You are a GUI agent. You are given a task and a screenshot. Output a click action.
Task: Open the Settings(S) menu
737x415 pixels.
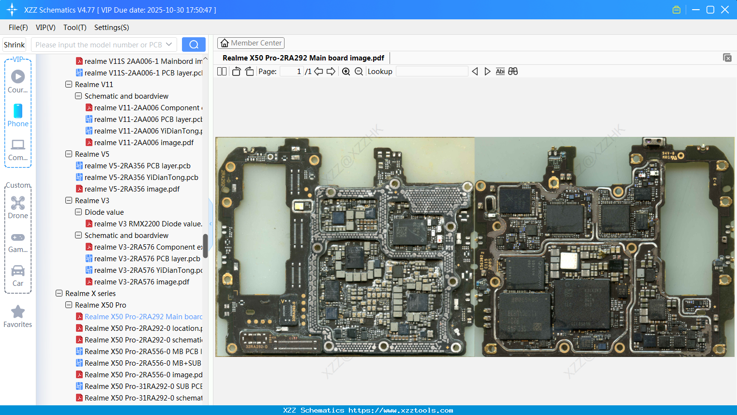point(111,28)
